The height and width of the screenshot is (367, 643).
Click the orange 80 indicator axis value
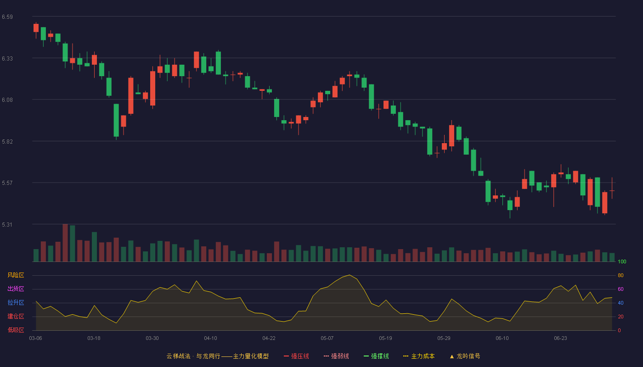[x=620, y=275]
